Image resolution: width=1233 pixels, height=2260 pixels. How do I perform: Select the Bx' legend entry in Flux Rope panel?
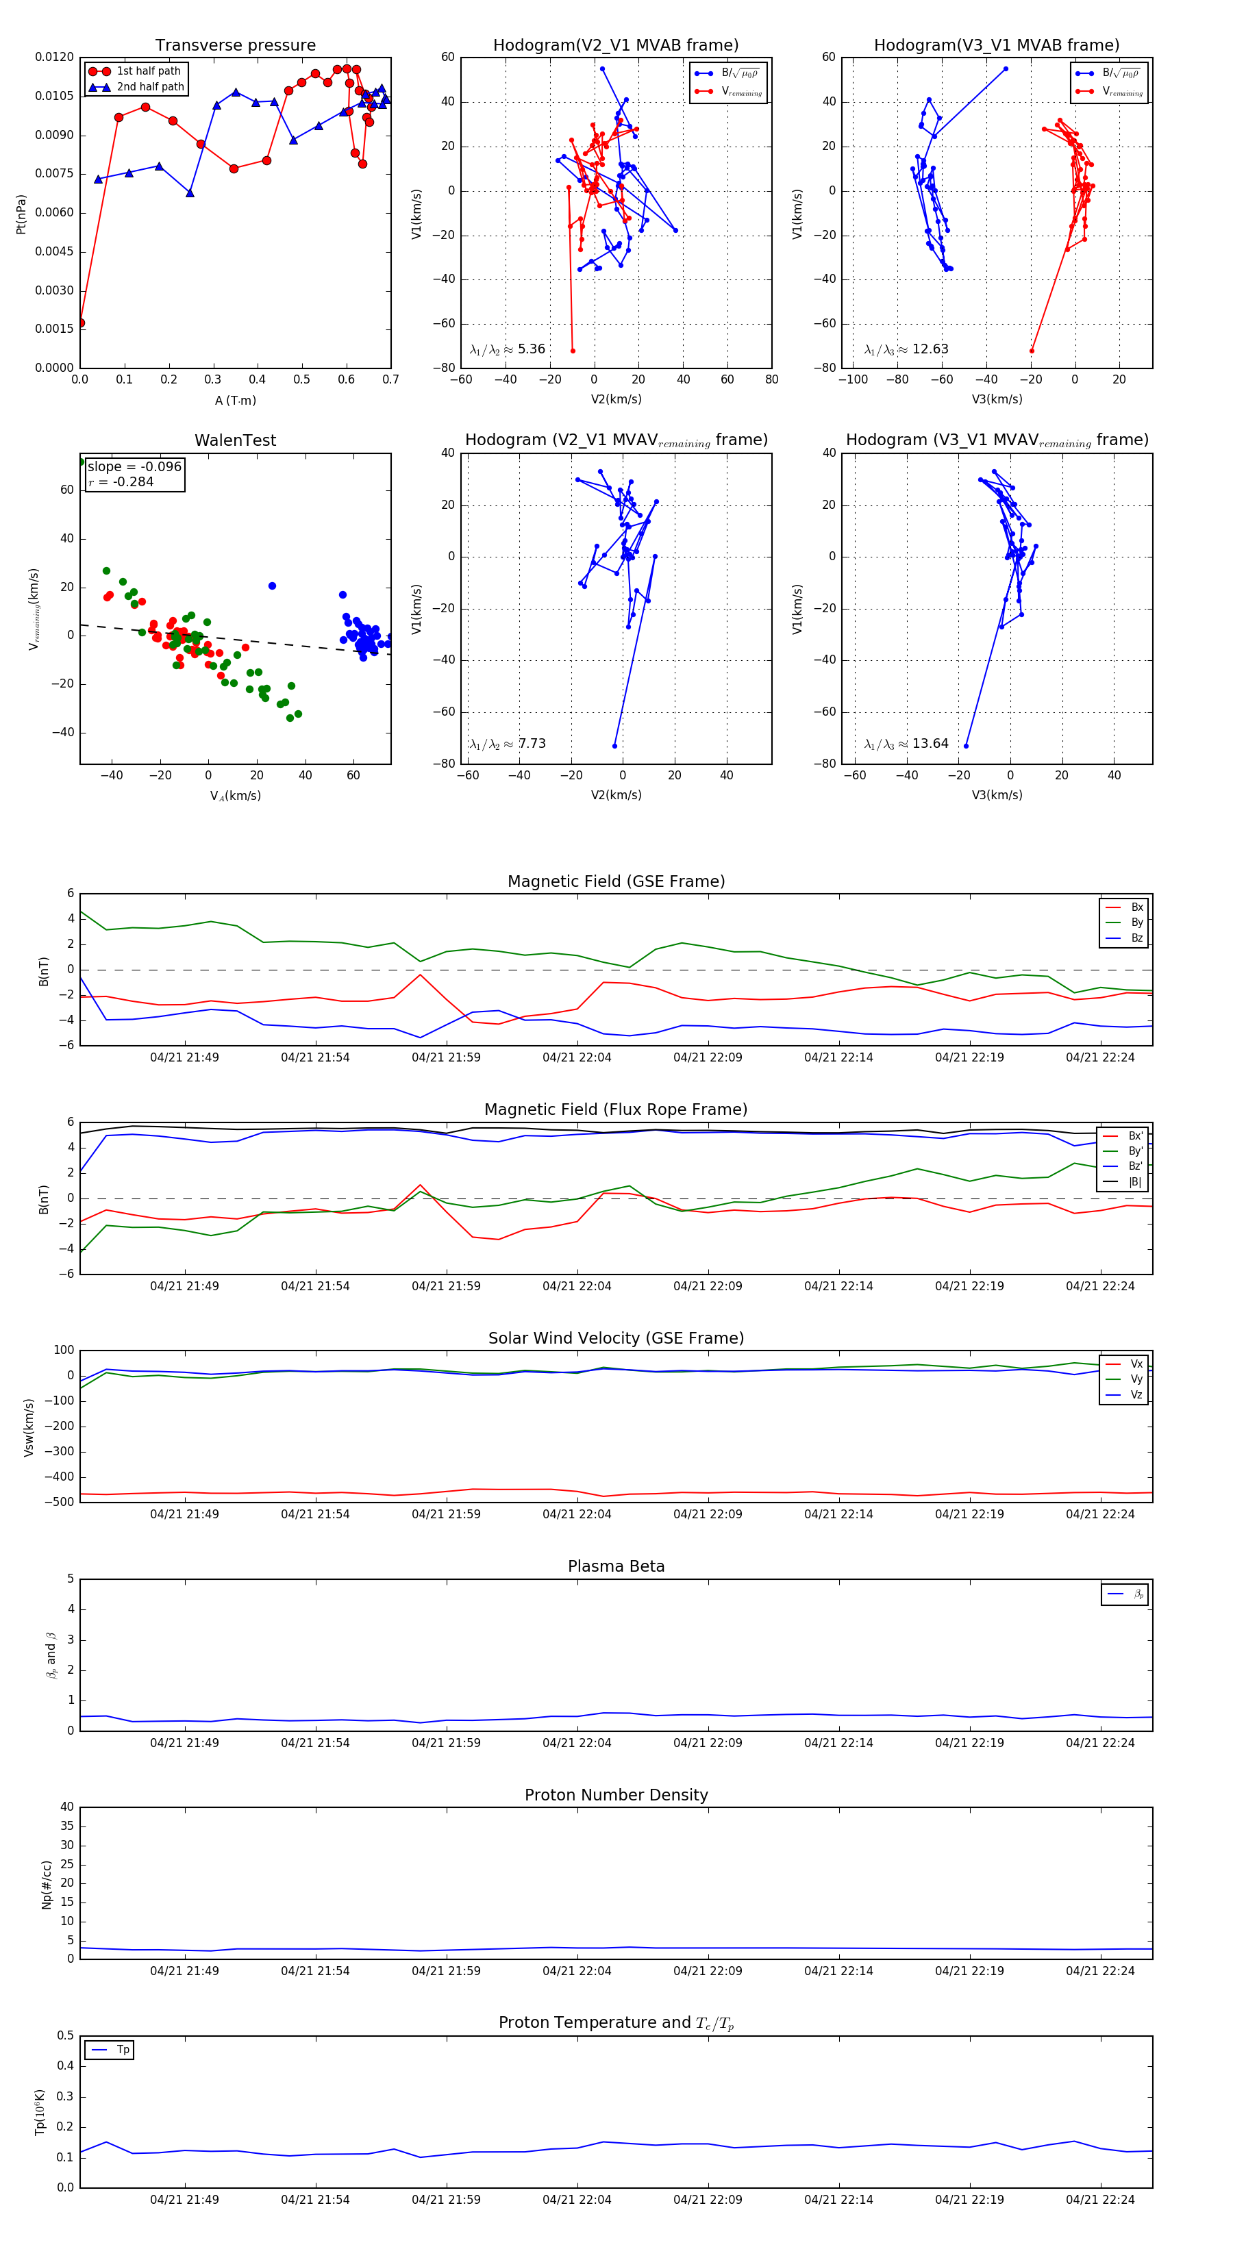pos(1123,1136)
